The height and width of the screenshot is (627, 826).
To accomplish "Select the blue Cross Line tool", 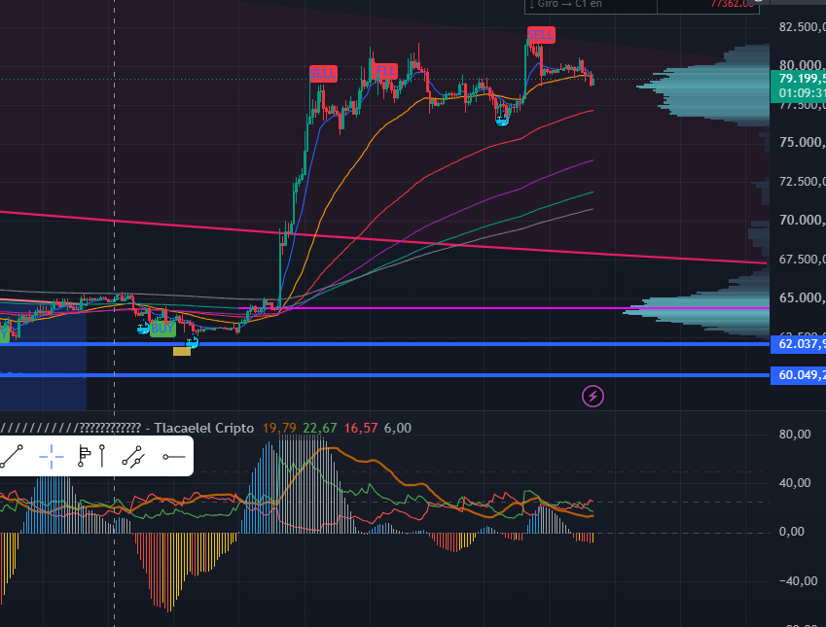I will coord(52,457).
